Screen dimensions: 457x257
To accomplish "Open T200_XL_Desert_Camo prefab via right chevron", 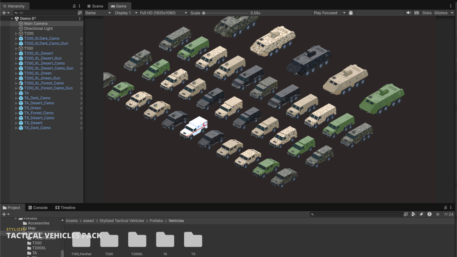I will point(81,63).
